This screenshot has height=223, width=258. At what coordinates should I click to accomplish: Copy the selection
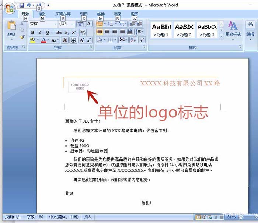[22, 30]
